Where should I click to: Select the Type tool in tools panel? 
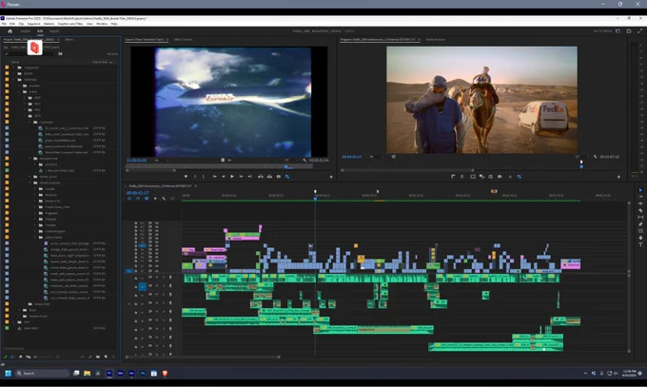coord(640,244)
